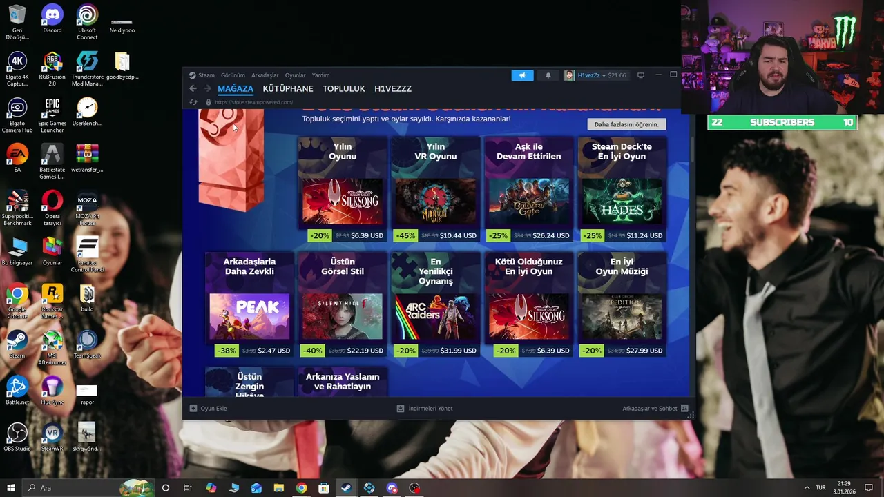
Task: Open the Epic Games Launcher desktop icon
Action: (x=52, y=115)
